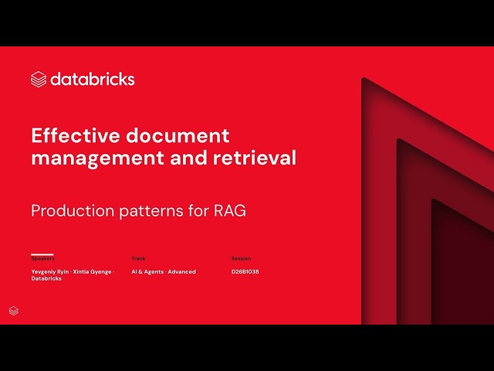Click the 'Track' label

[138, 258]
